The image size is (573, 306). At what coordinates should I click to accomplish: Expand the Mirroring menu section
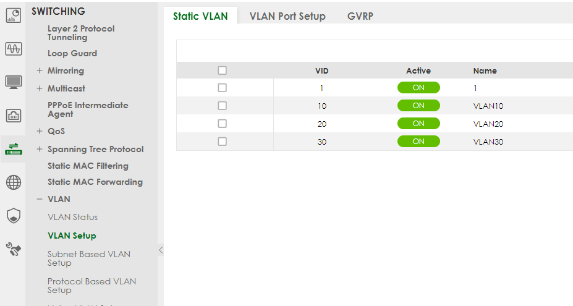40,71
